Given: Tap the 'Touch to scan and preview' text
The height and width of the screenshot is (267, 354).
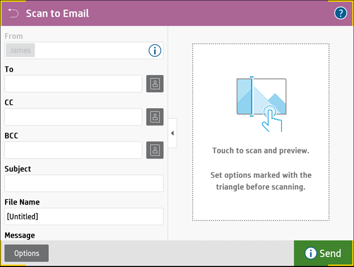Looking at the screenshot, I should [260, 151].
